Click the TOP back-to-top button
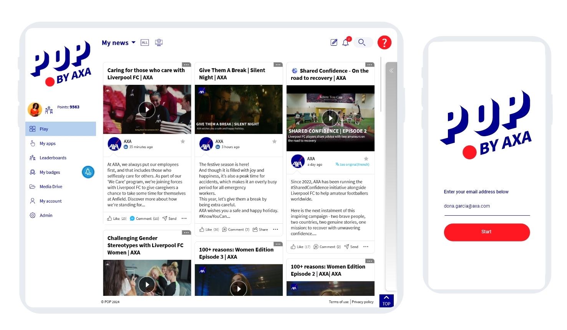This screenshot has width=567, height=330. point(386,301)
